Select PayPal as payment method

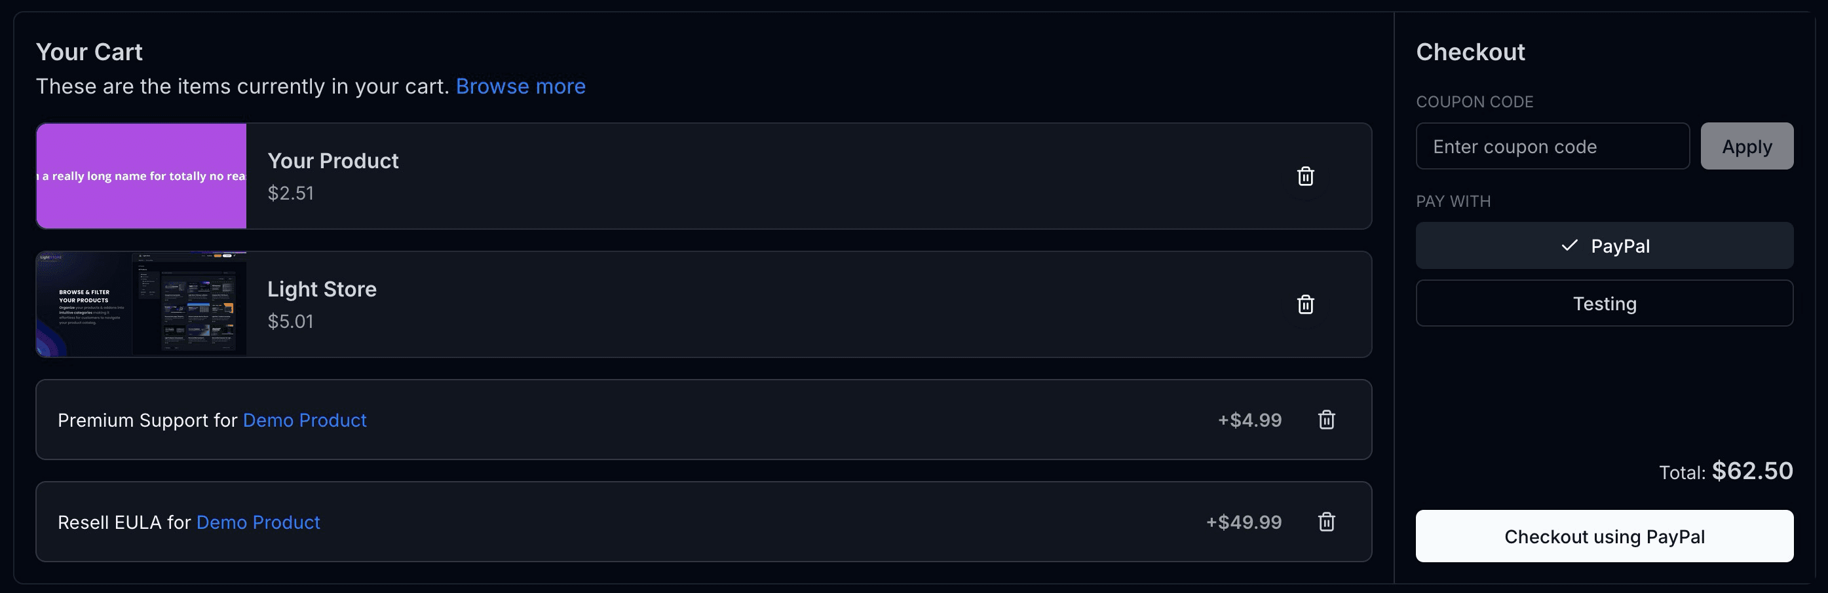coord(1605,246)
